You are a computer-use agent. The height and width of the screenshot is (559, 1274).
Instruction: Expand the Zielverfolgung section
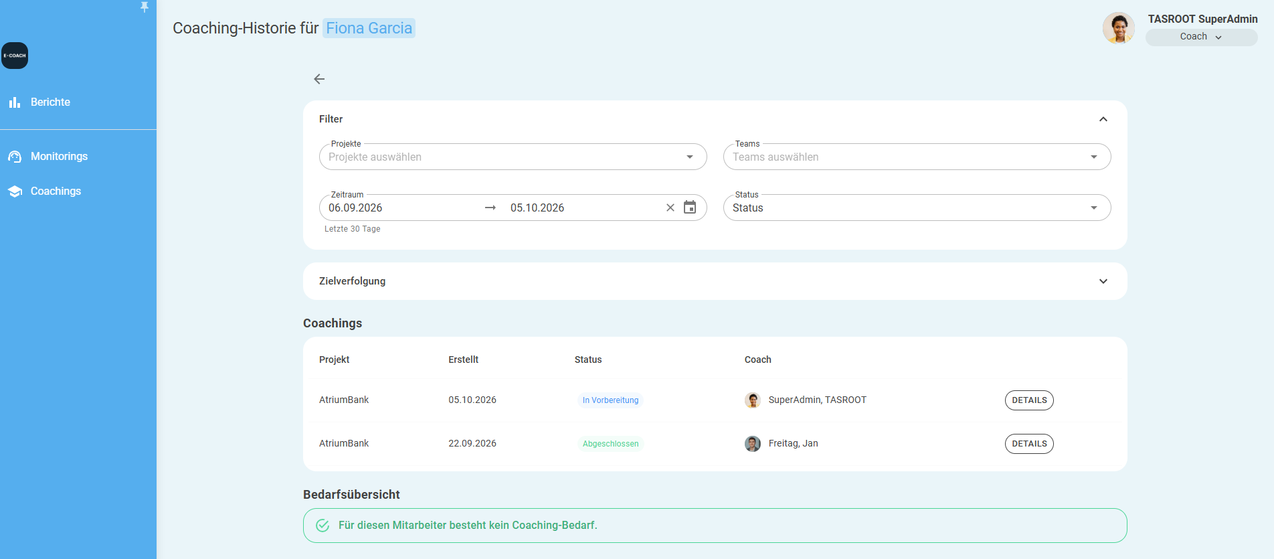(1103, 281)
